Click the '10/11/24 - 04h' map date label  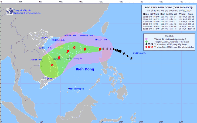(x=70, y=36)
